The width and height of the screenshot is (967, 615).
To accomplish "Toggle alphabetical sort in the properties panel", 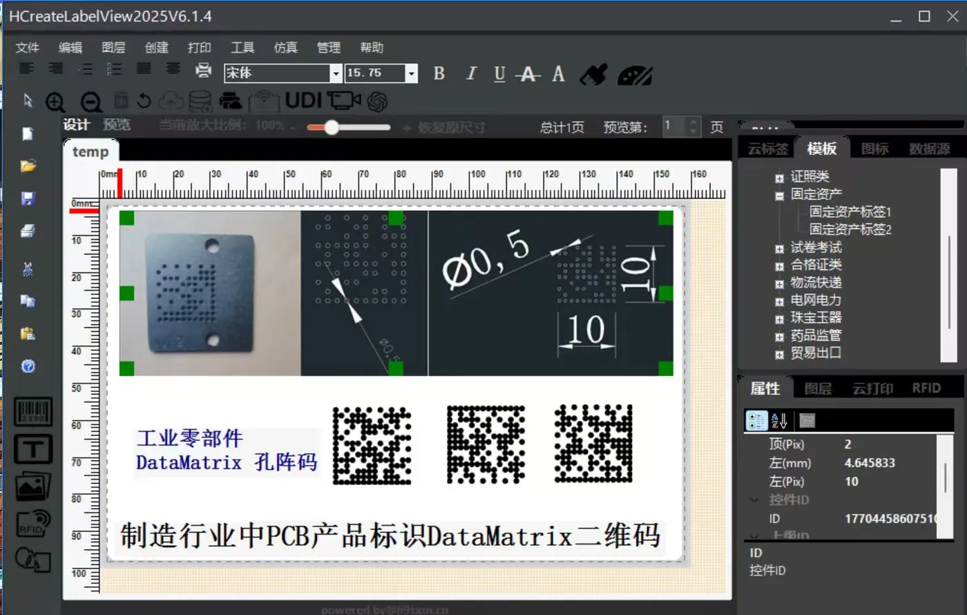I will pos(780,420).
